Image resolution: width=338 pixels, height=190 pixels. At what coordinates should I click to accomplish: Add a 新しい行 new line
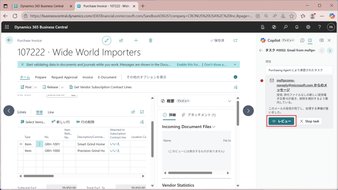[61, 122]
